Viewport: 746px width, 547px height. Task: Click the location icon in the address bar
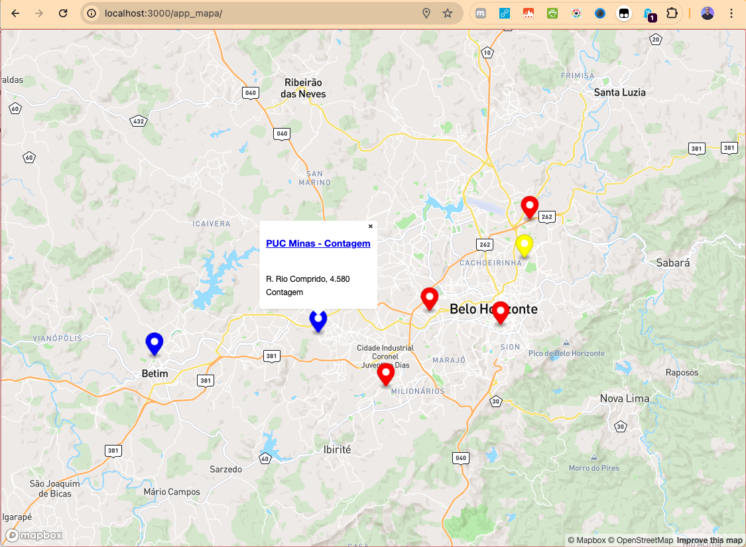click(x=426, y=13)
